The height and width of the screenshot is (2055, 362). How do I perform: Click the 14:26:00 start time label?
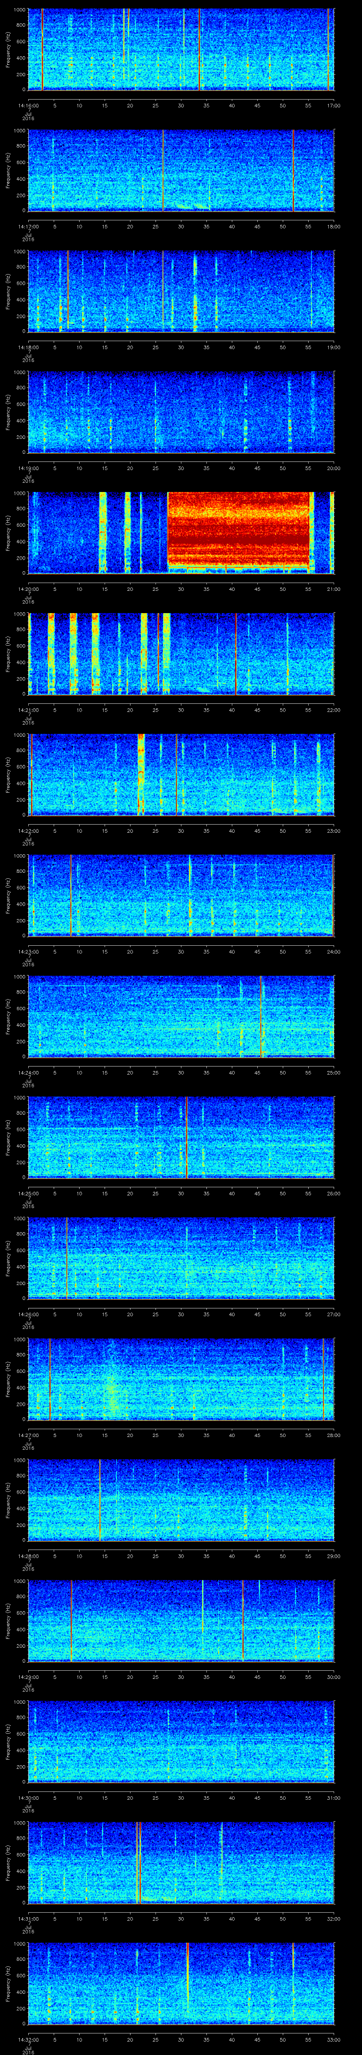[x=28, y=1314]
